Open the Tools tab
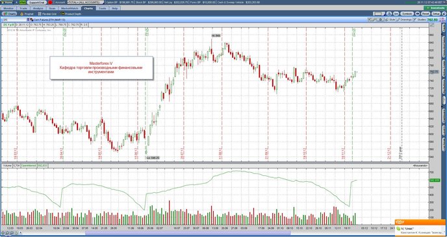The image size is (447, 237). pos(103,8)
